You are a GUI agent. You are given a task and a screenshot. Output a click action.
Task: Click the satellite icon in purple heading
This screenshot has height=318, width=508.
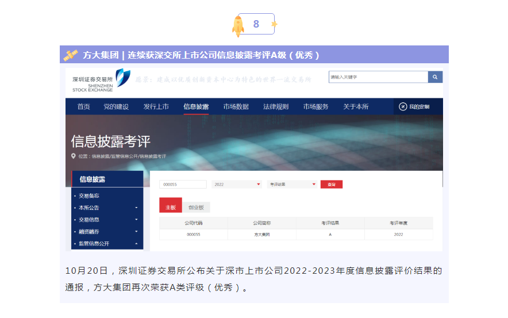(x=70, y=55)
